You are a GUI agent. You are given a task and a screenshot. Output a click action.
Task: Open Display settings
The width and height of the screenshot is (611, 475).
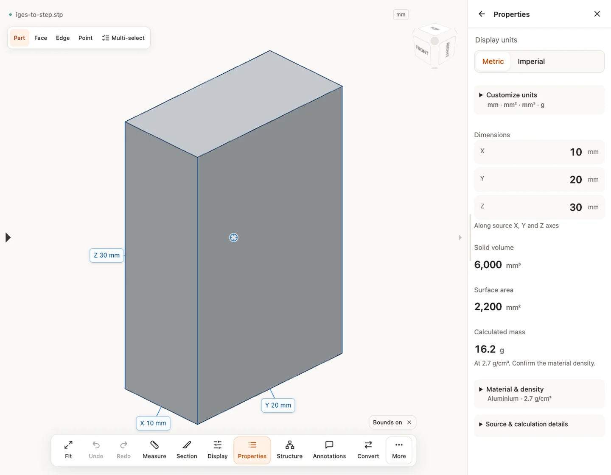[218, 450]
